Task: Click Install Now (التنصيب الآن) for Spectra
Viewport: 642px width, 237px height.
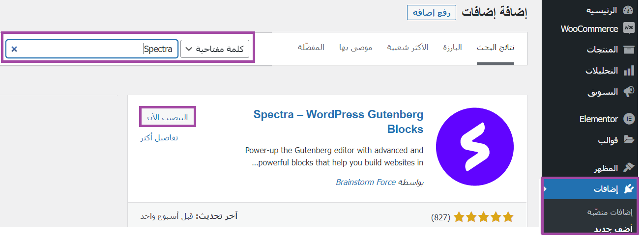Action: [168, 118]
